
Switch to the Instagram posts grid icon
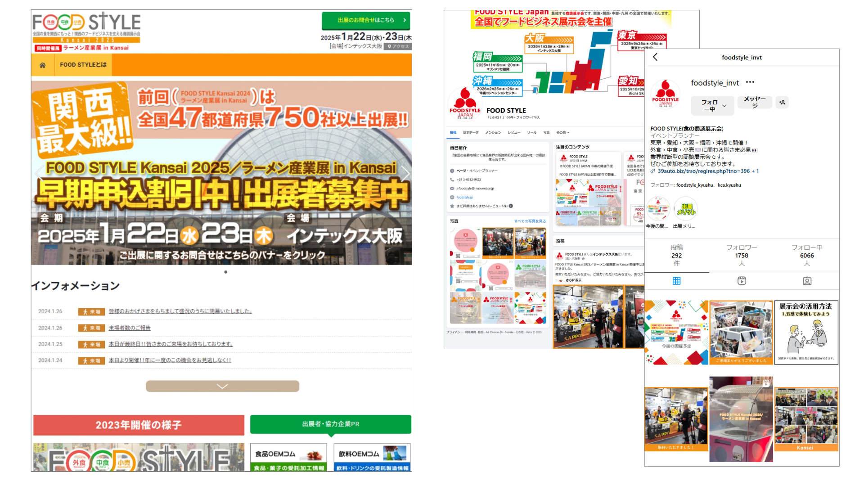676,281
